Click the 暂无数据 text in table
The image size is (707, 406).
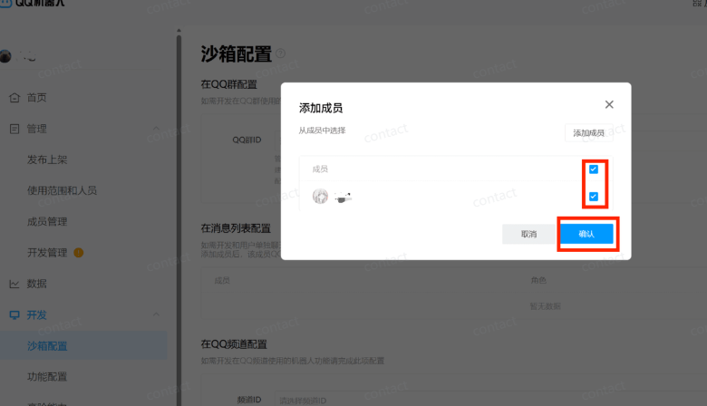pos(545,306)
